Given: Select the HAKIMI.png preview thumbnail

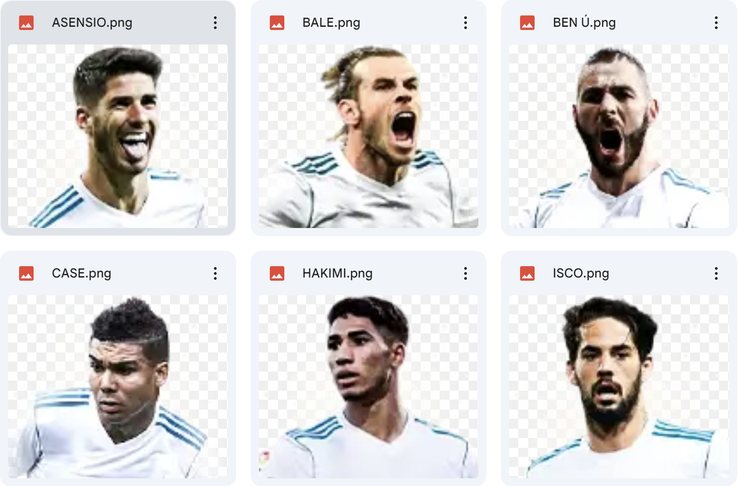Looking at the screenshot, I should (x=368, y=387).
